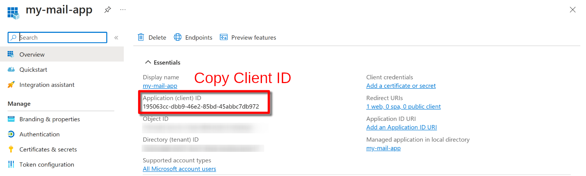
Task: Click the Delete trash icon
Action: tap(141, 37)
